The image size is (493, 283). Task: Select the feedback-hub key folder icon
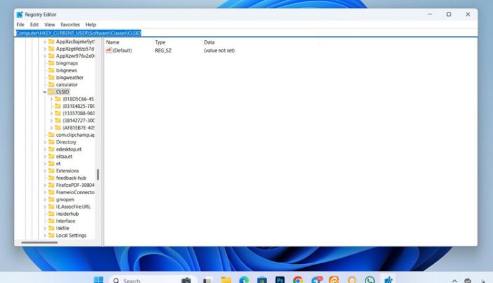(51, 178)
